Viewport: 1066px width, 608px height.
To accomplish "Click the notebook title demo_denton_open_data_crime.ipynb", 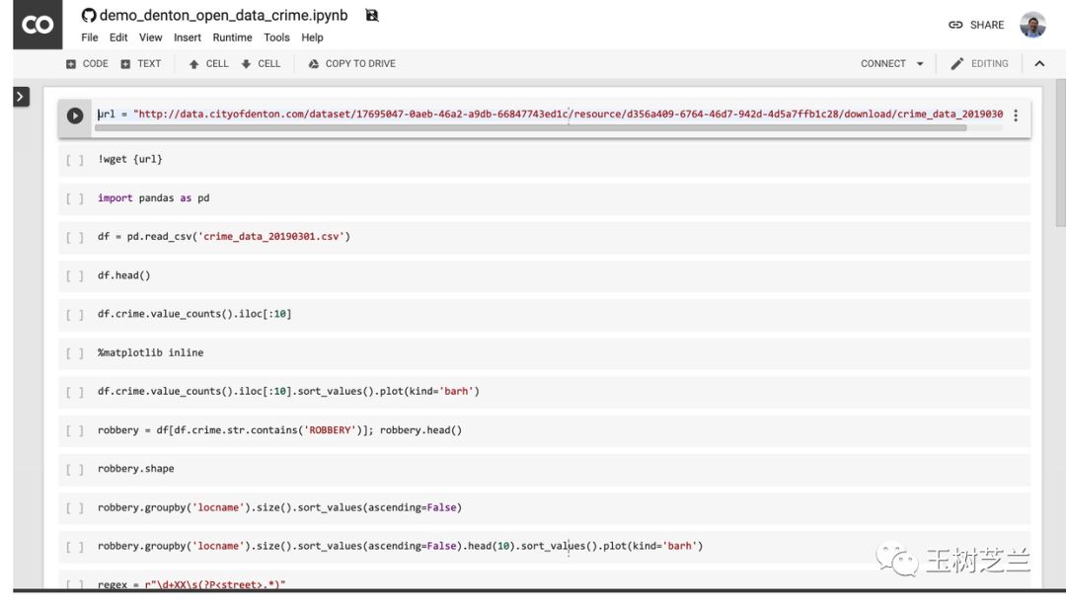I will coord(224,15).
